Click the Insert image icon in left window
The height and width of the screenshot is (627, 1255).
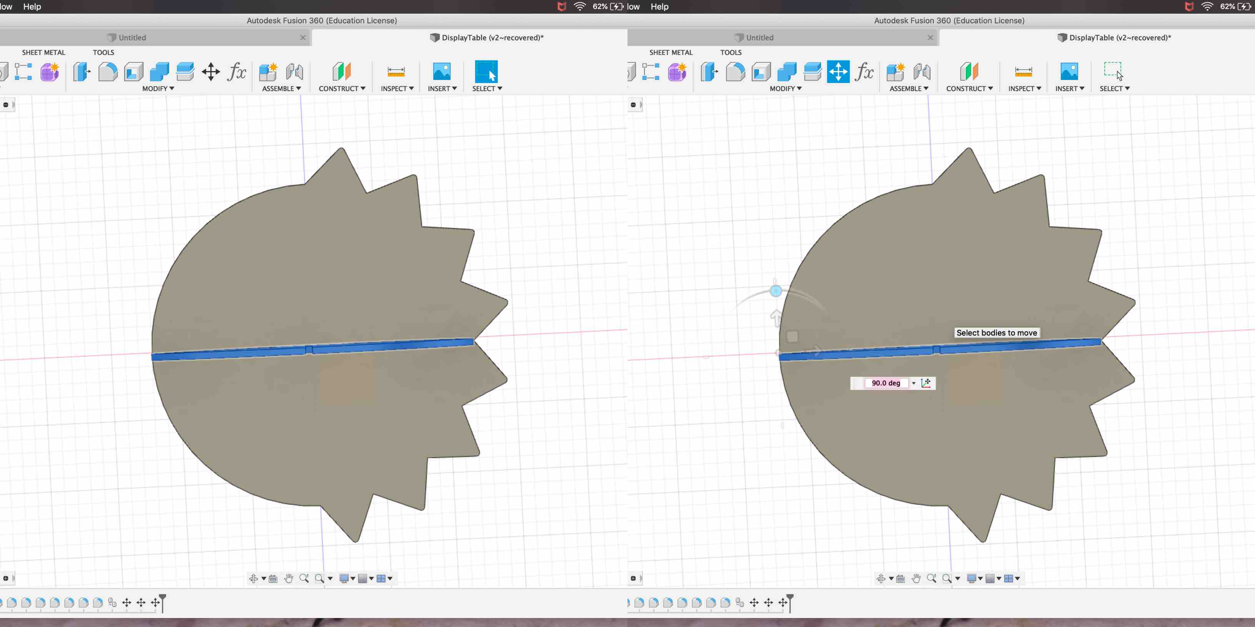click(x=442, y=71)
